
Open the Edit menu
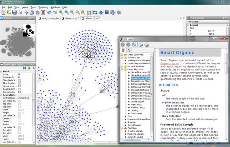pos(10,7)
